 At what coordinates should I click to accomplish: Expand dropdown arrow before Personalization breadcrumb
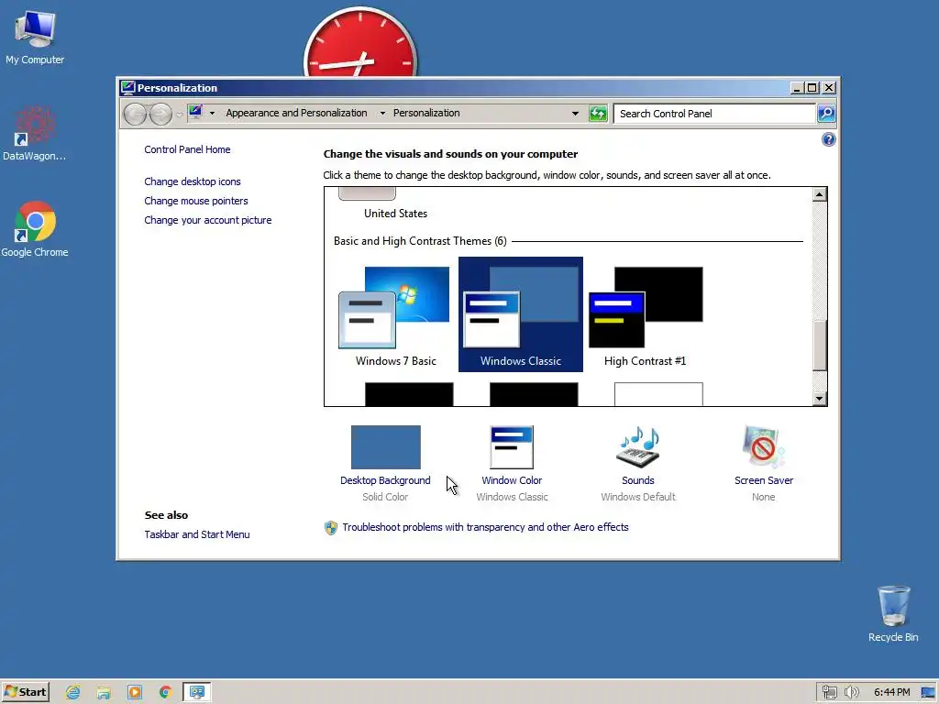coord(382,113)
